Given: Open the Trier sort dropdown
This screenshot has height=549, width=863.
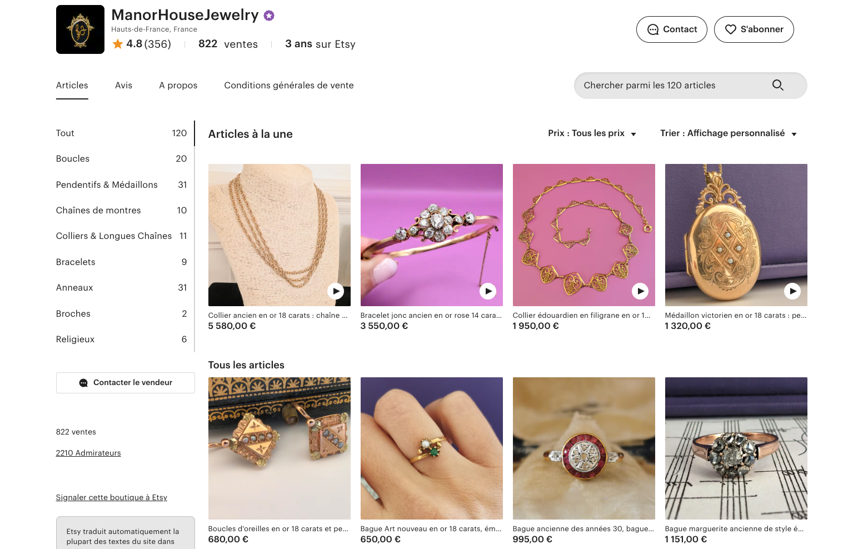Looking at the screenshot, I should coord(728,133).
